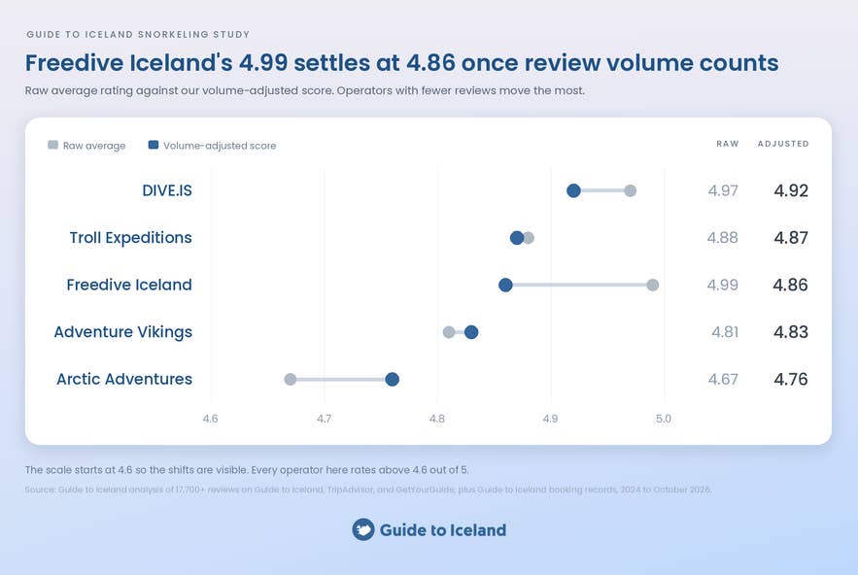Click the Volume-adjusted score legend swatch

[154, 145]
